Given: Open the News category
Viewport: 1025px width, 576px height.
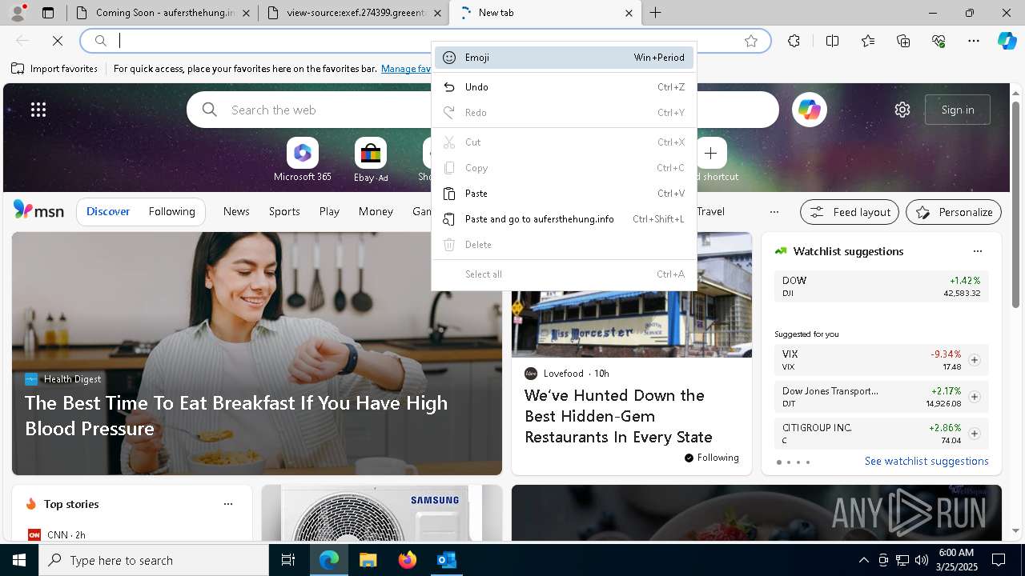Looking at the screenshot, I should point(236,211).
